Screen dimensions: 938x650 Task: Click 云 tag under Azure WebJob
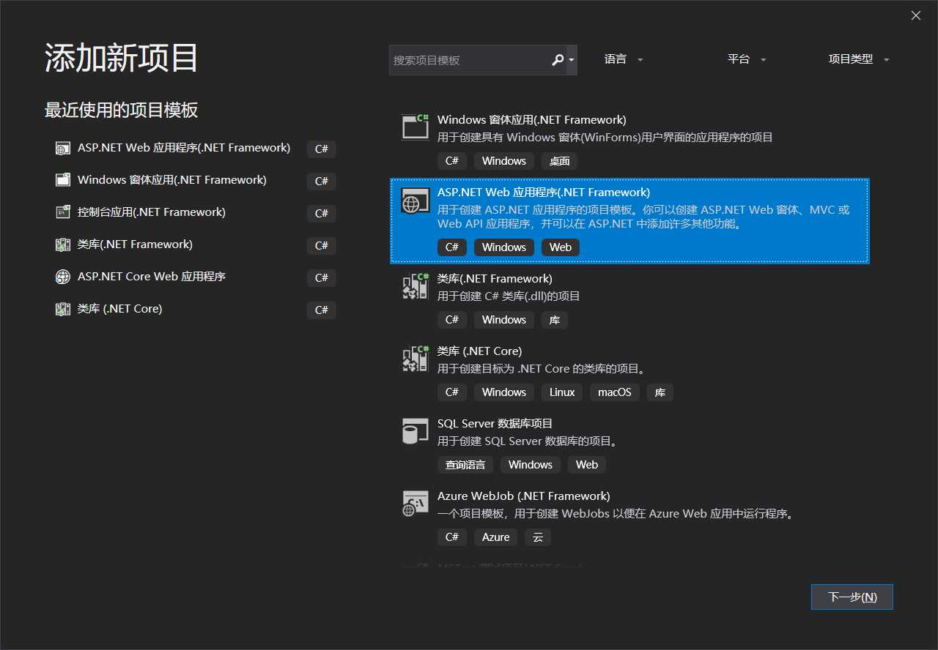point(538,537)
